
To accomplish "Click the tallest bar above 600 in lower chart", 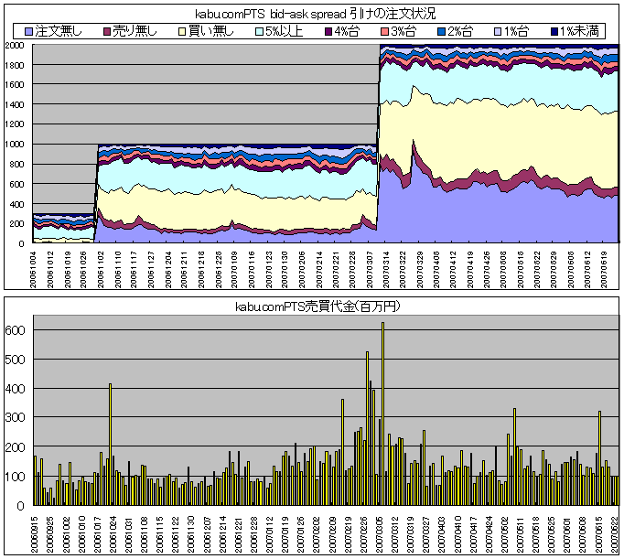I will pos(382,412).
